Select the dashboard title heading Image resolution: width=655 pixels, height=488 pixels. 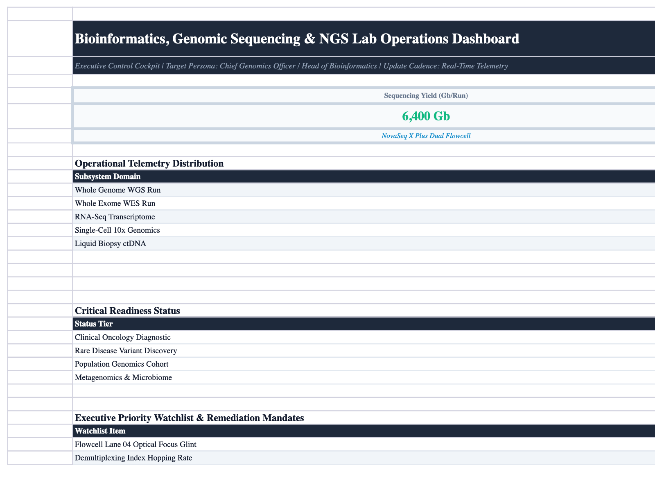coord(297,39)
